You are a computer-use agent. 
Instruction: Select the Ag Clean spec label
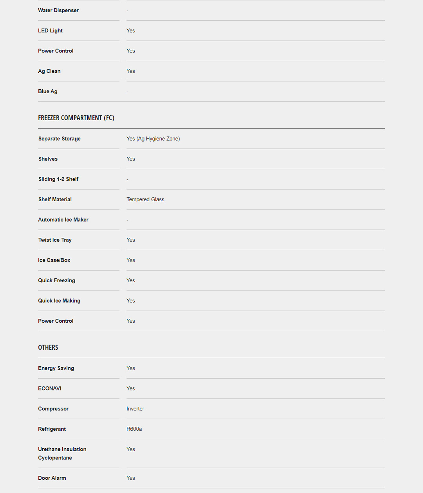(49, 71)
